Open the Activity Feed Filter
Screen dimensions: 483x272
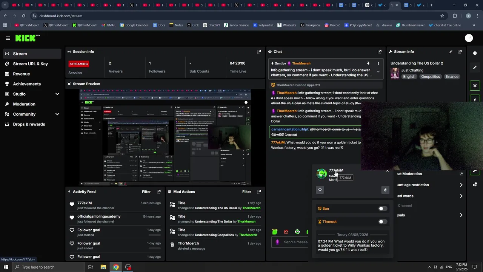click(x=146, y=192)
